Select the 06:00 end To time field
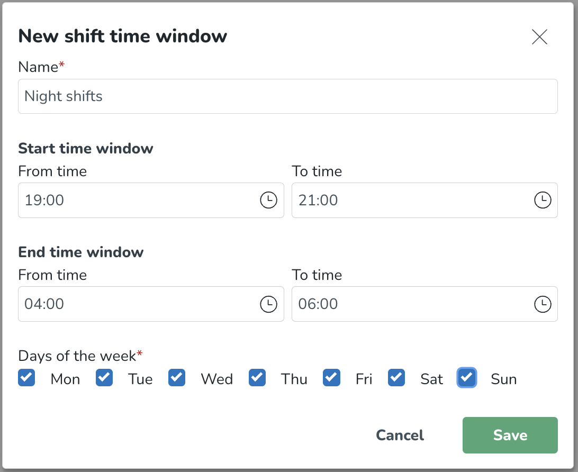This screenshot has height=472, width=578. click(410, 304)
